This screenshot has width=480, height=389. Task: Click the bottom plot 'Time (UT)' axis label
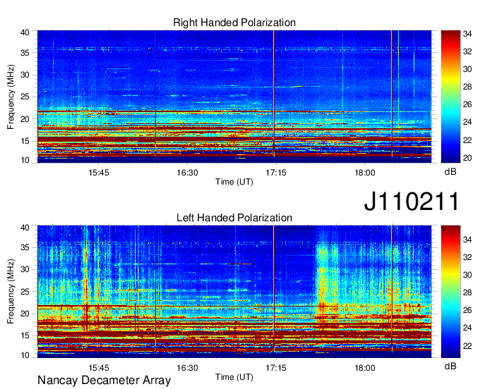click(234, 377)
